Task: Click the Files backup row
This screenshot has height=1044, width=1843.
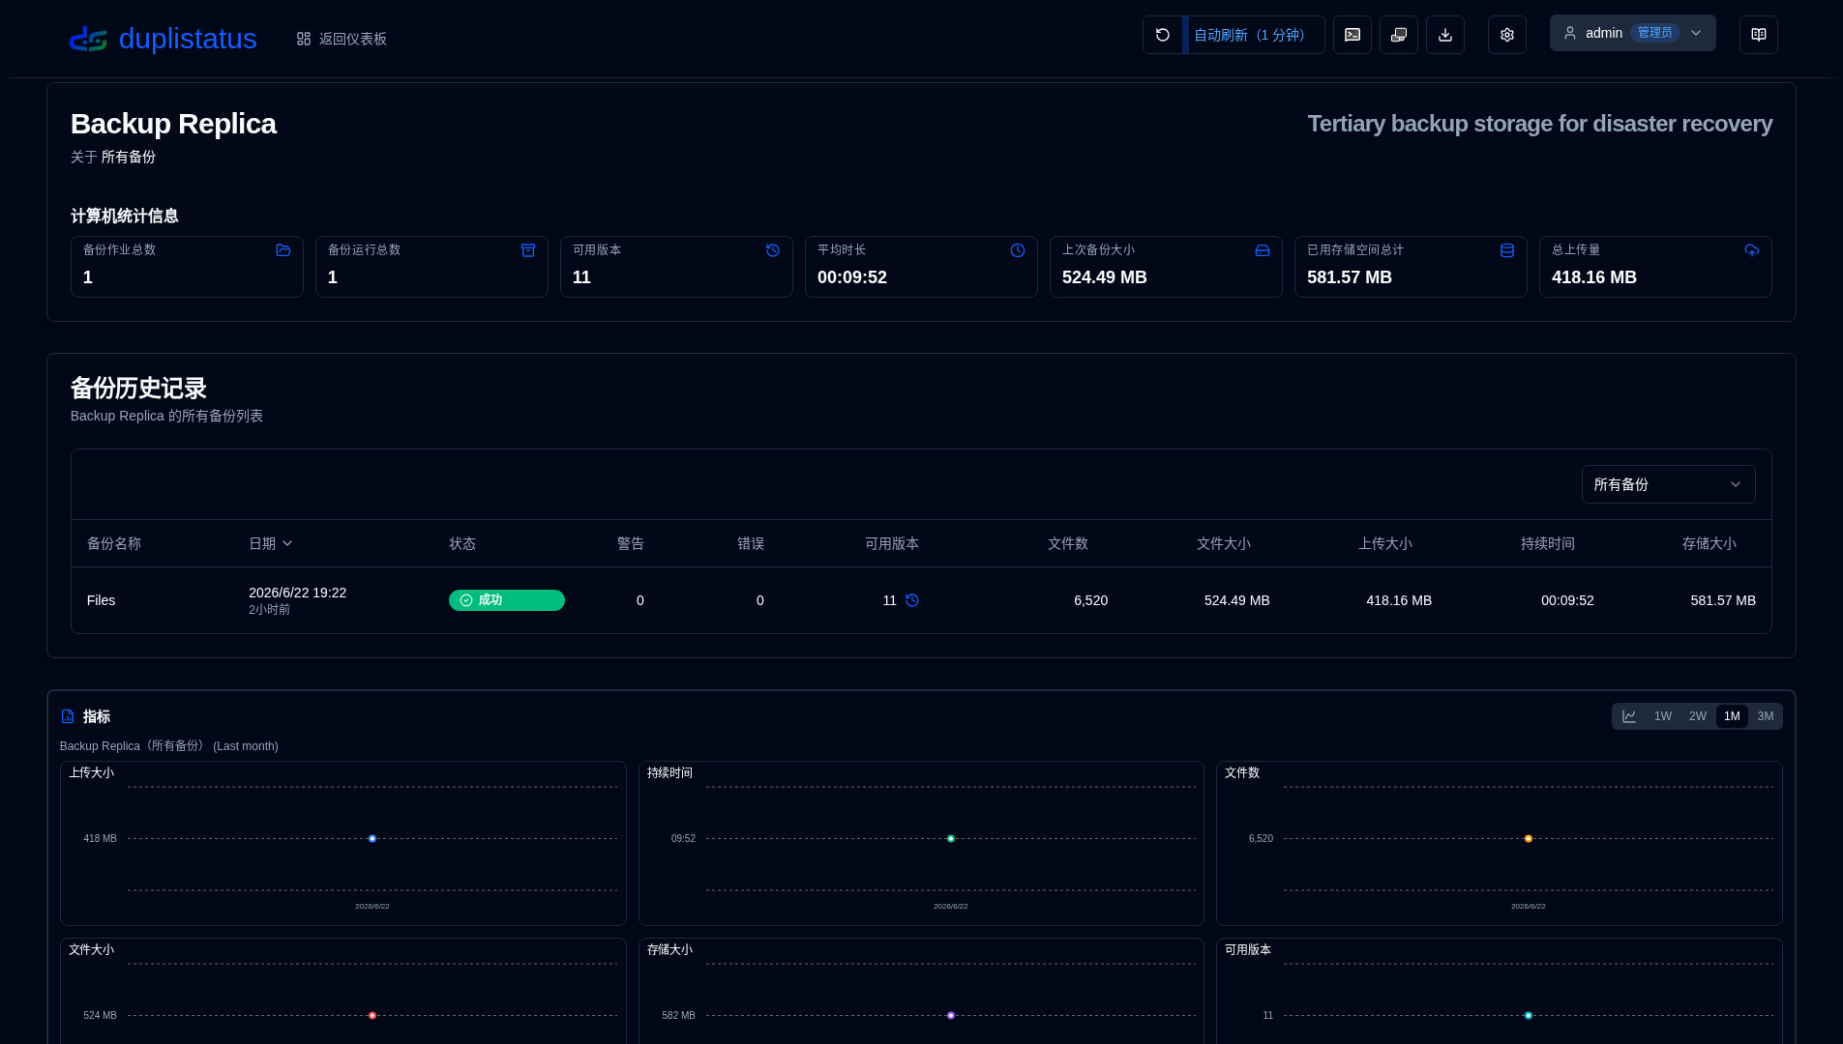Action: [921, 600]
